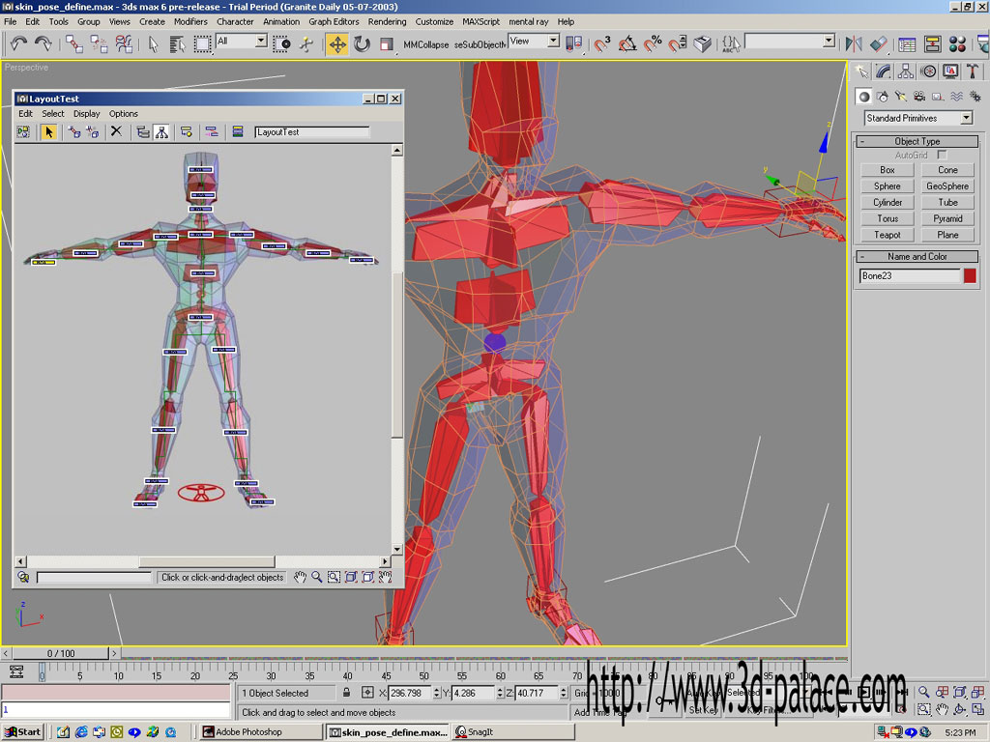Viewport: 990px width, 742px height.
Task: Open the Character menu
Action: [235, 21]
